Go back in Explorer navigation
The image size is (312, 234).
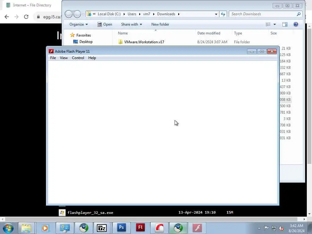pyautogui.click(x=69, y=14)
